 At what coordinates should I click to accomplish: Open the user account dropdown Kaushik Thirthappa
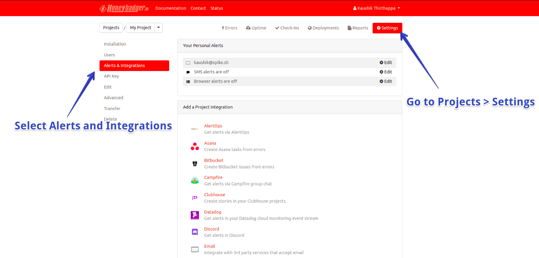click(376, 8)
